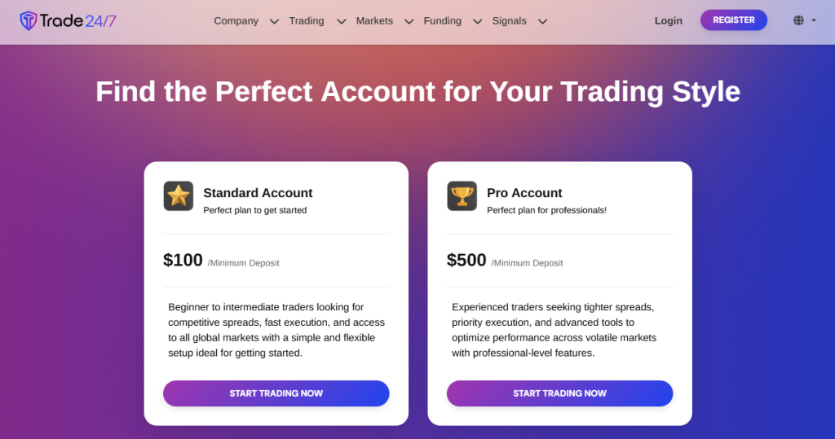This screenshot has width=835, height=439.
Task: Open the Signals navigation menu
Action: 509,21
